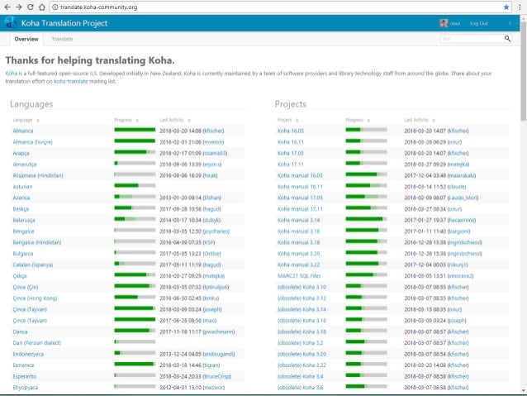Image resolution: width=527 pixels, height=396 pixels.
Task: Click the scrollbar down arrow
Action: click(524, 390)
